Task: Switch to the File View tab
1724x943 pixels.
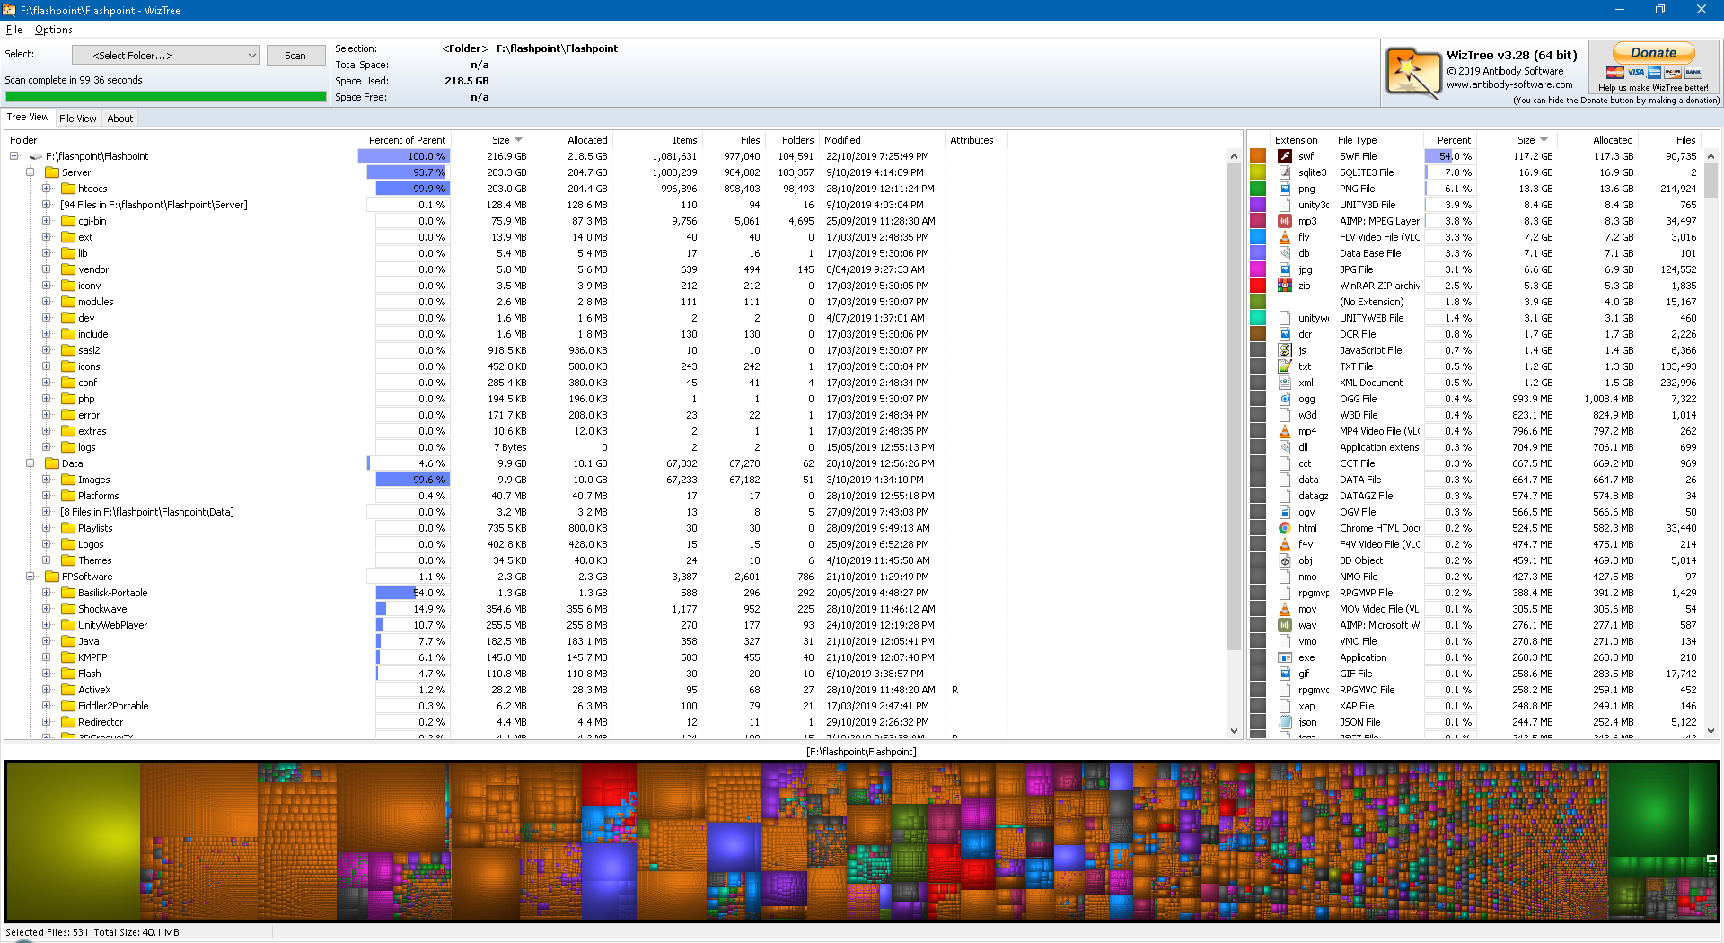Action: 77,119
